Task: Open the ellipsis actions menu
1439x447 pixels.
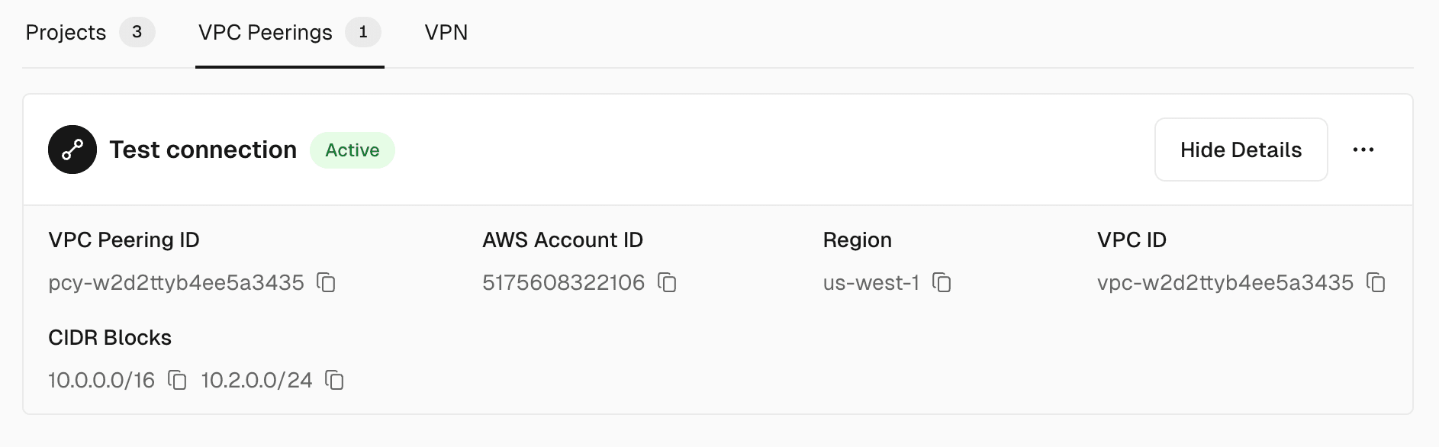Action: point(1363,150)
